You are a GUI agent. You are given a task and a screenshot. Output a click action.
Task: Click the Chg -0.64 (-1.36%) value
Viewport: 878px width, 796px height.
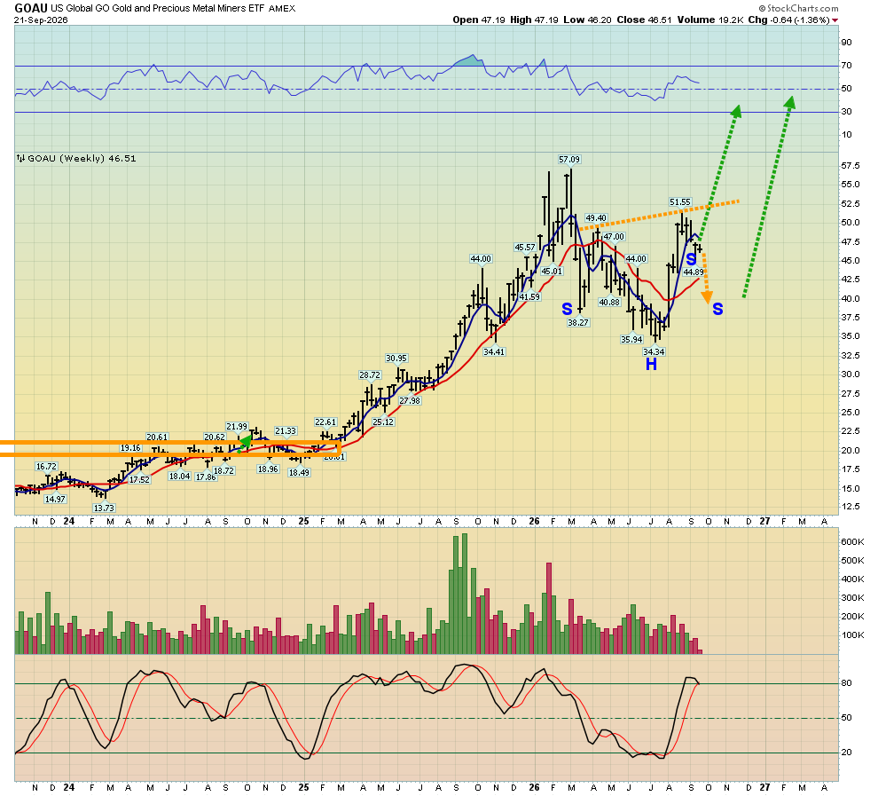[x=788, y=20]
